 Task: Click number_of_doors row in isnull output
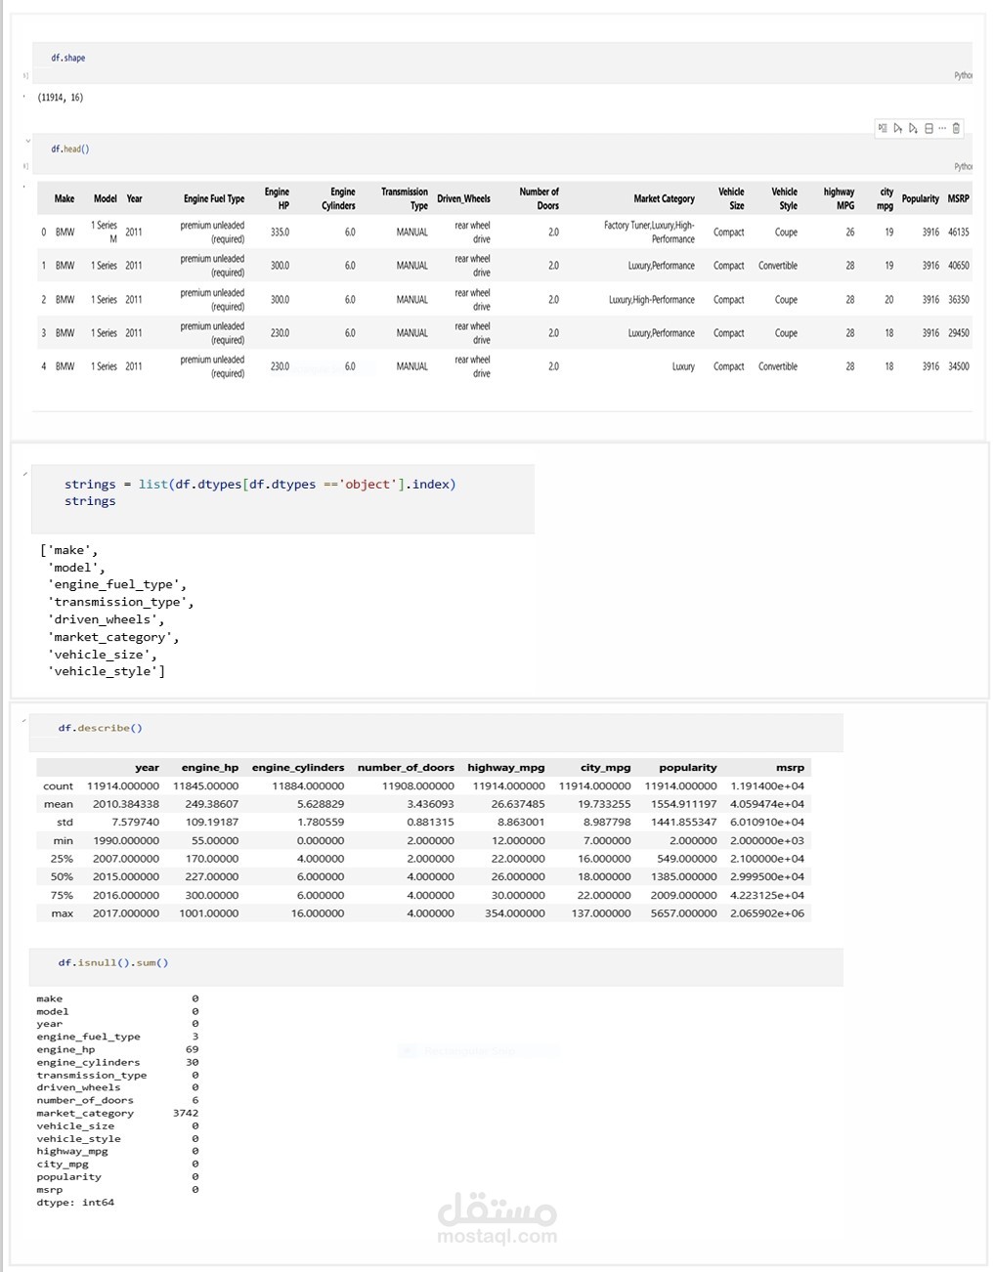(x=117, y=1100)
